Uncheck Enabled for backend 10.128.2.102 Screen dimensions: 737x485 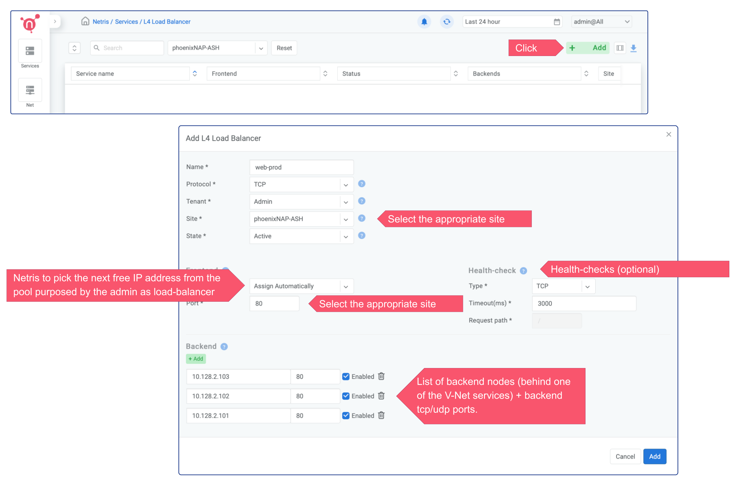click(x=346, y=396)
